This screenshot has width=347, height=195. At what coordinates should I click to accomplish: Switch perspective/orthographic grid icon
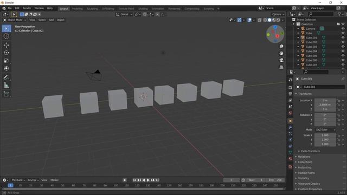(281, 67)
